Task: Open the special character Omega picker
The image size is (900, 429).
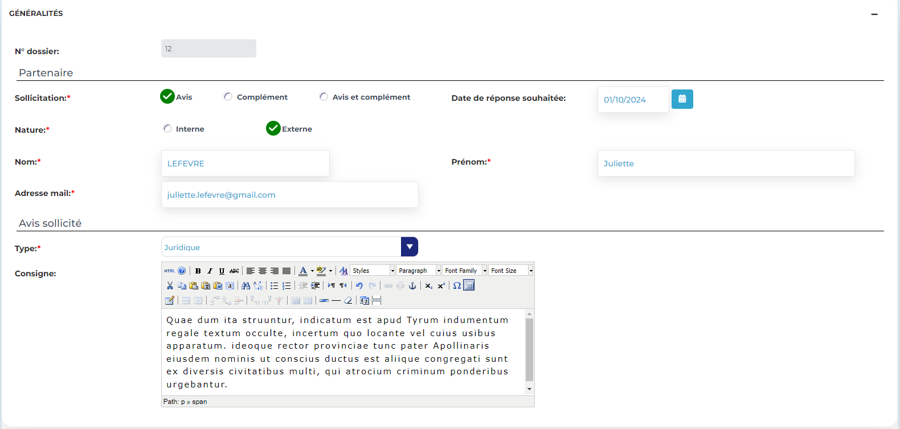Action: (x=457, y=286)
